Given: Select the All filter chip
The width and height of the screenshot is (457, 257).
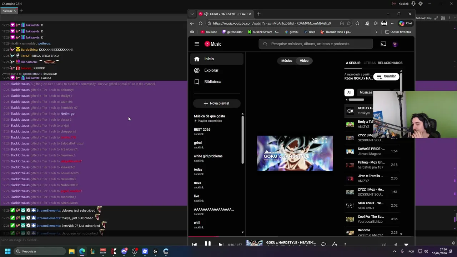Looking at the screenshot, I should pos(349,92).
